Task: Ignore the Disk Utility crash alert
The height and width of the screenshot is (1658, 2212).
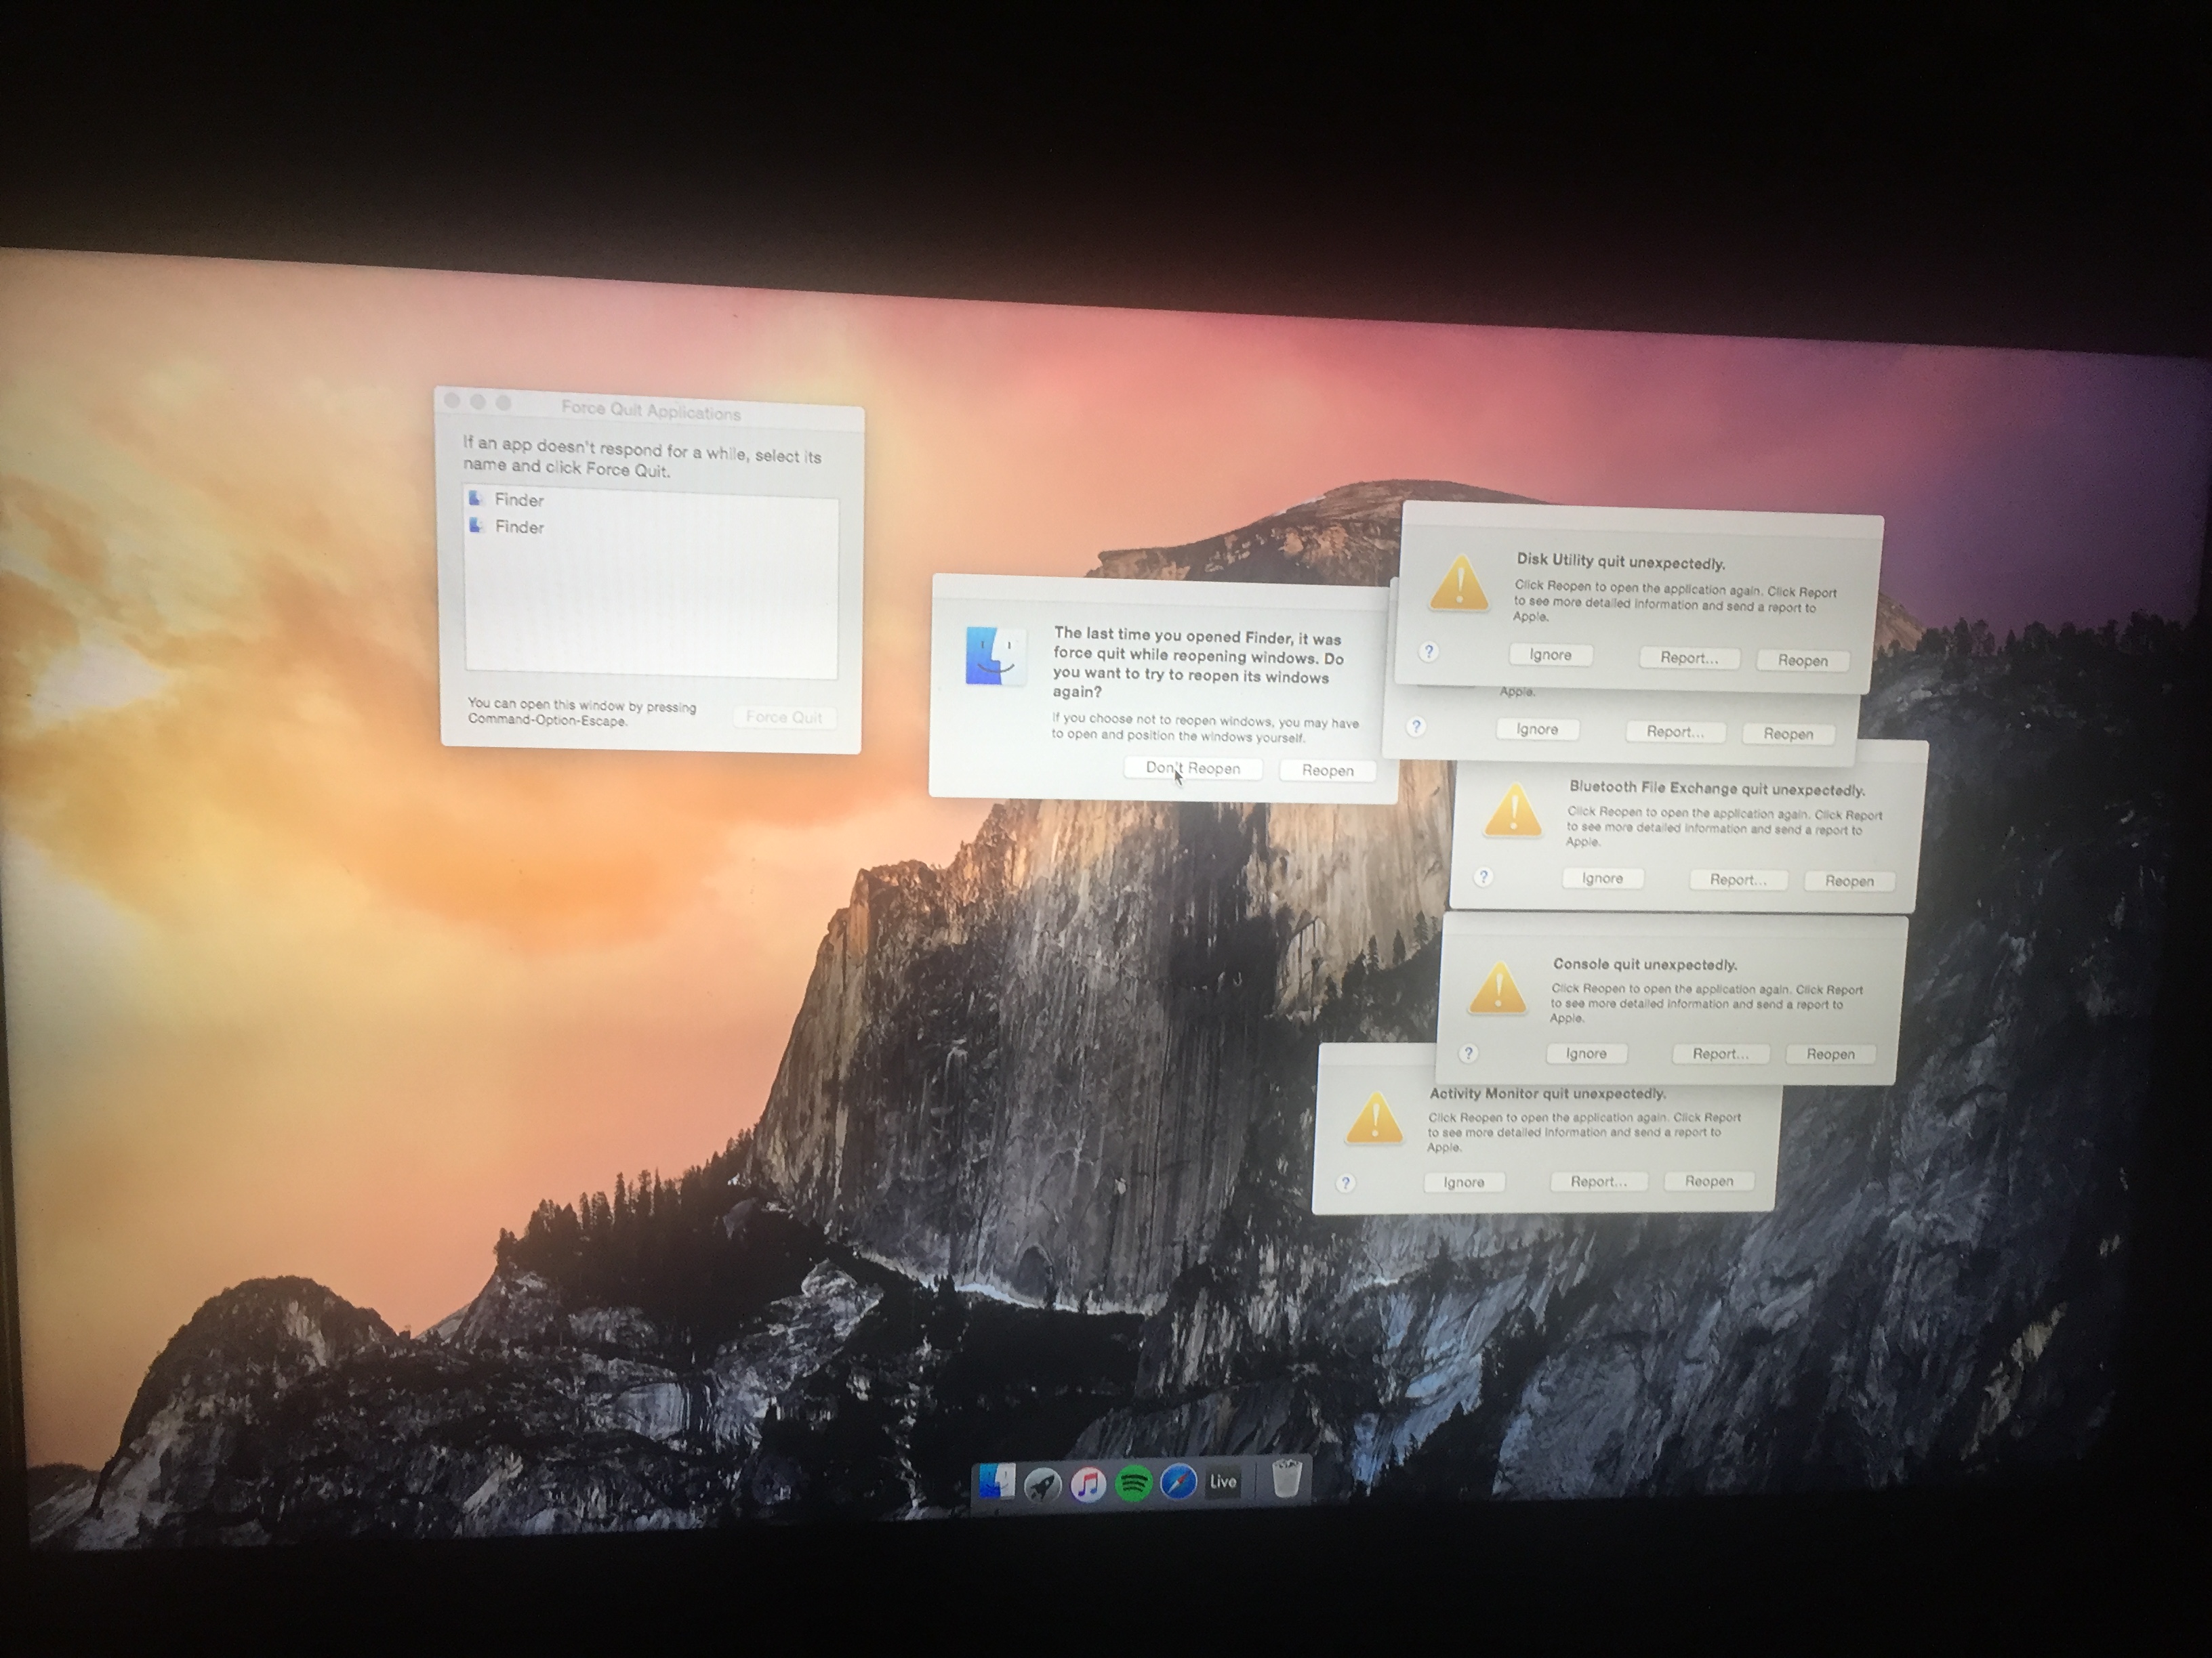Action: (x=1550, y=655)
